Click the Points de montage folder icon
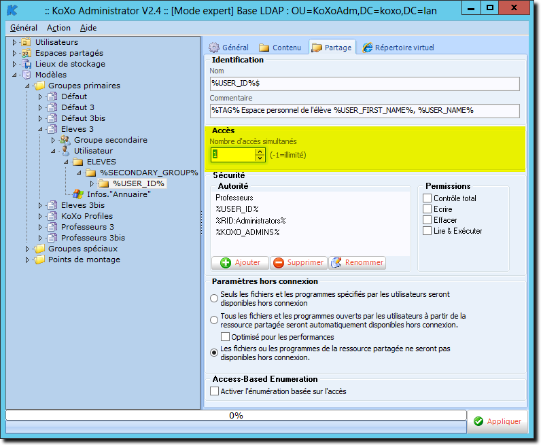The height and width of the screenshot is (445, 541). (39, 260)
